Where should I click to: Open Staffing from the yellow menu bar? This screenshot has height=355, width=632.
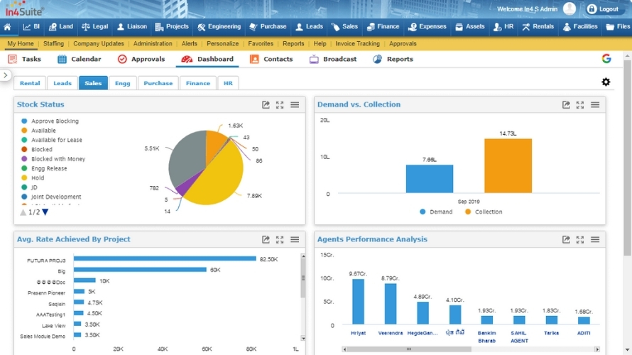click(53, 43)
